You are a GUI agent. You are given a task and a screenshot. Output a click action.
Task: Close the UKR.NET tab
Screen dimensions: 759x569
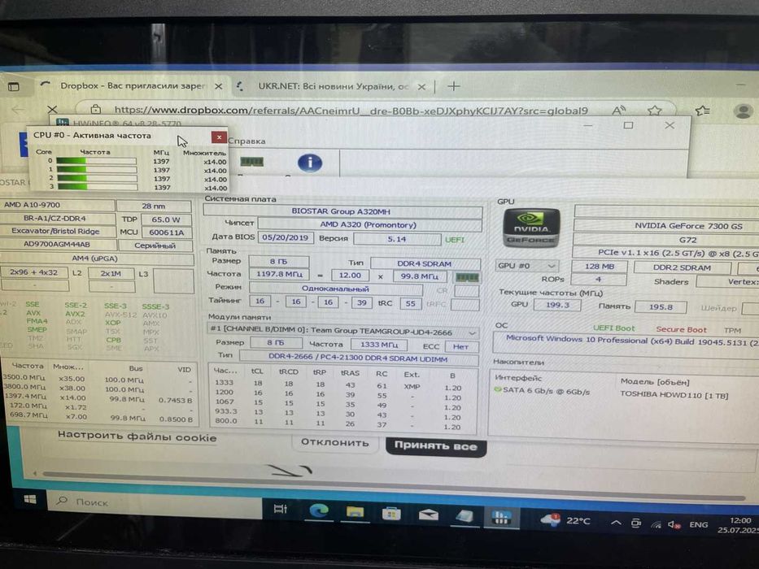point(421,87)
